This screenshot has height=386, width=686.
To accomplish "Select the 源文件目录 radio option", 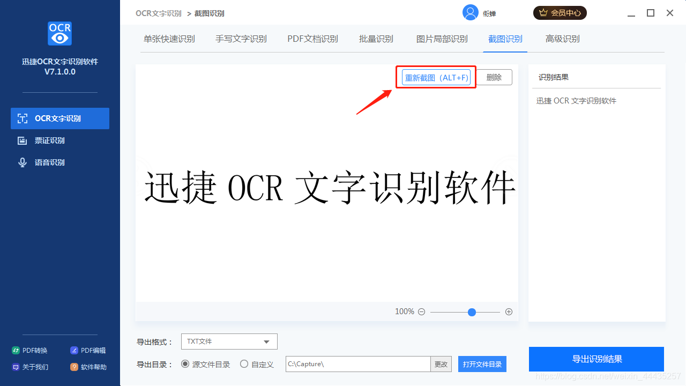I will coord(185,363).
